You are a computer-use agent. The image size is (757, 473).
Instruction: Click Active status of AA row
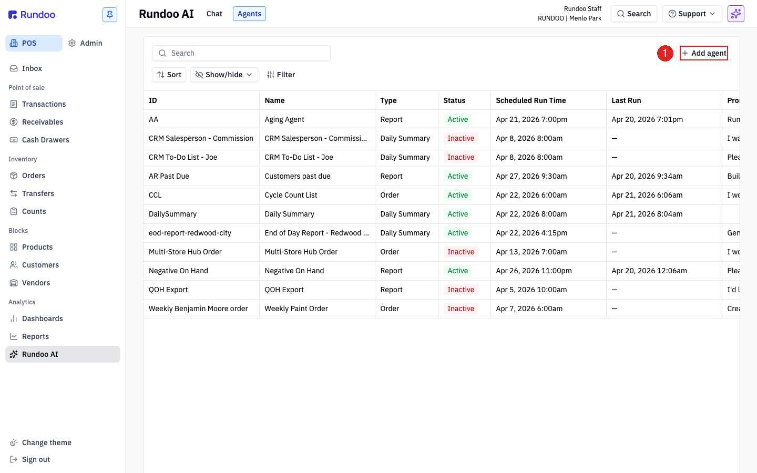(457, 119)
